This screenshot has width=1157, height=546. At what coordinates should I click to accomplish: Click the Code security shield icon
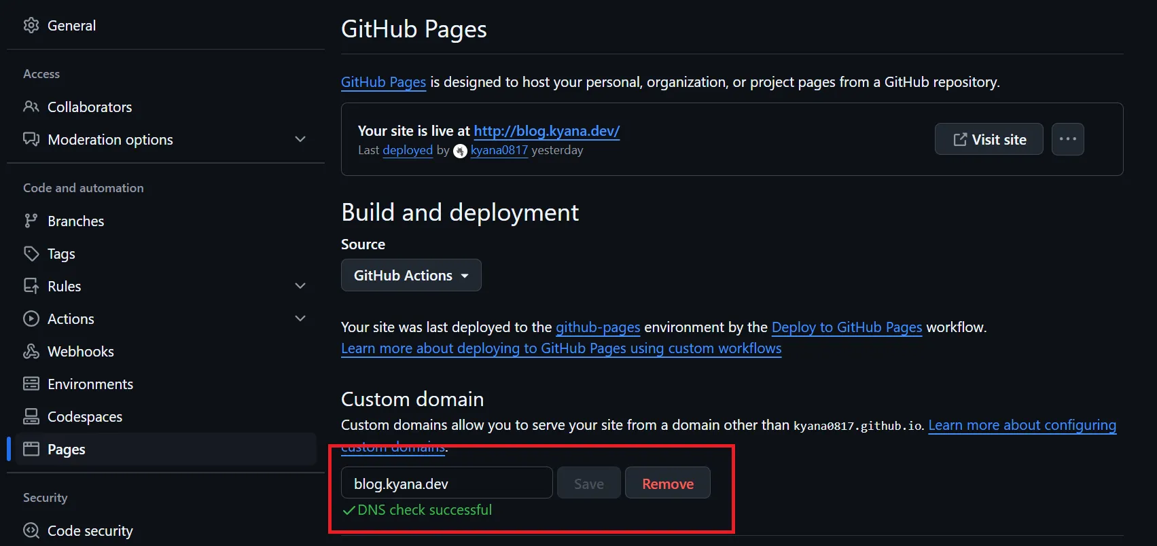[31, 530]
